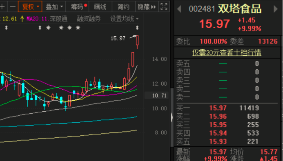Click the last star event marker

tap(78, 28)
